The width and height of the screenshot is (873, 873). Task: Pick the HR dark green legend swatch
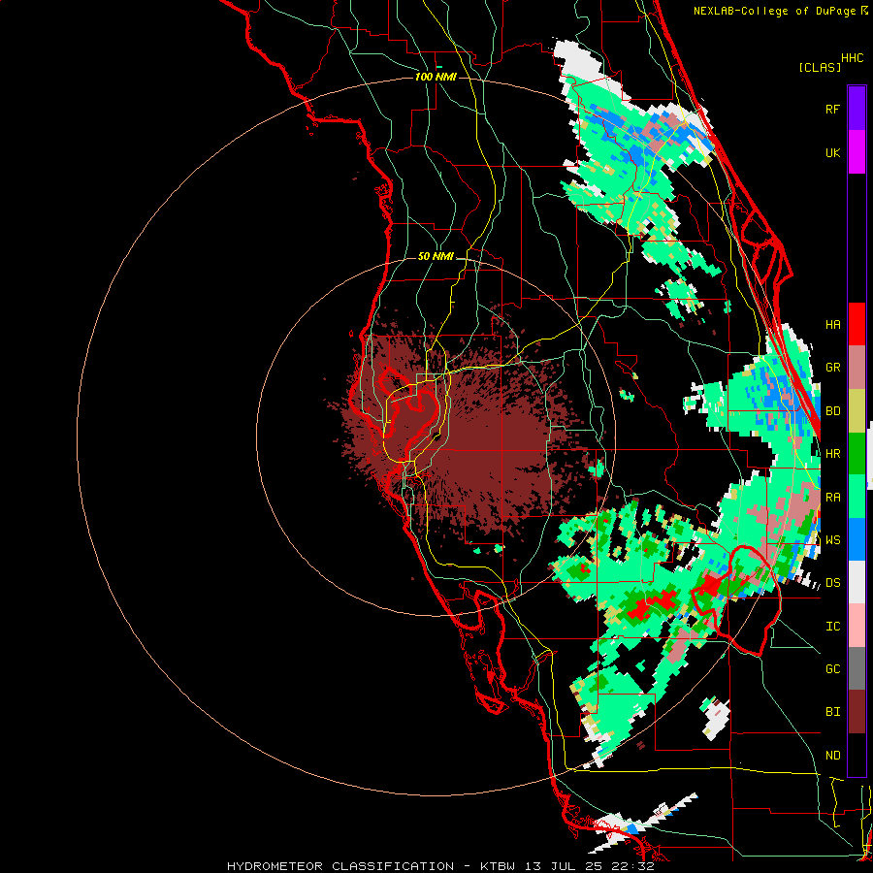[x=857, y=453]
